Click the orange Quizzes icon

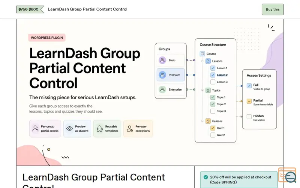[208, 121]
